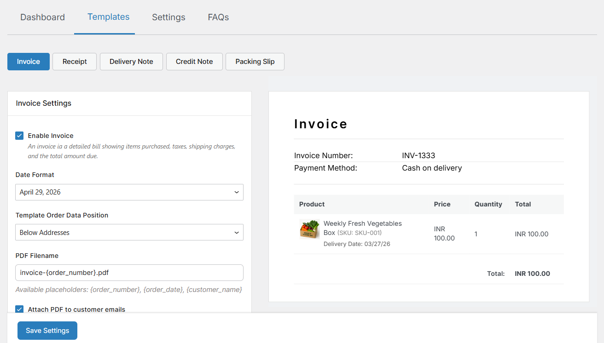Open the Settings tab
The image size is (604, 343).
point(168,17)
